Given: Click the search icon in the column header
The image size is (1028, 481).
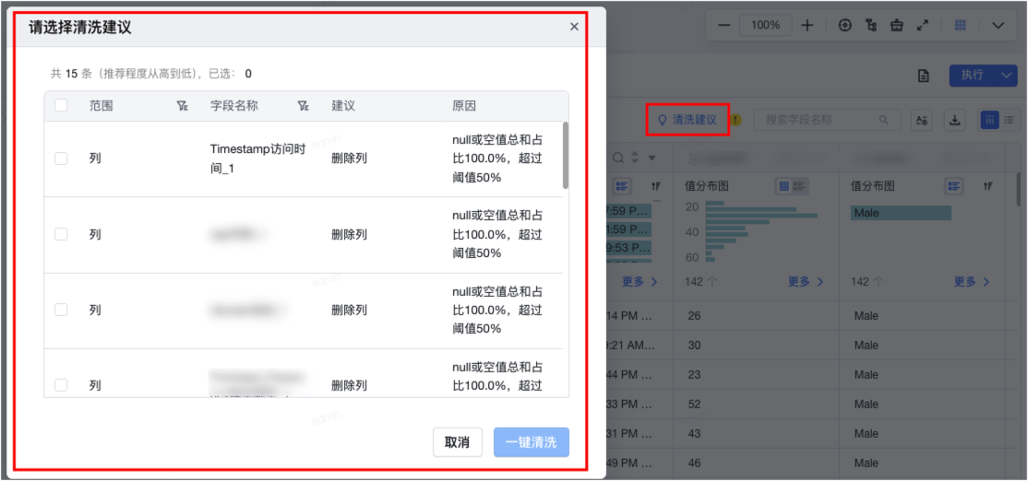Looking at the screenshot, I should [618, 158].
